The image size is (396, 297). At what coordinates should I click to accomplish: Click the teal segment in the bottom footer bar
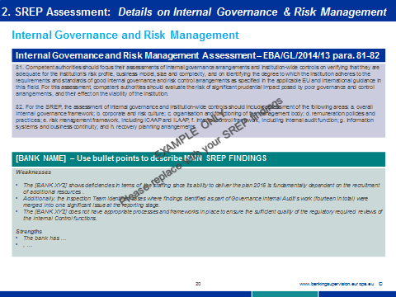click(285, 294)
